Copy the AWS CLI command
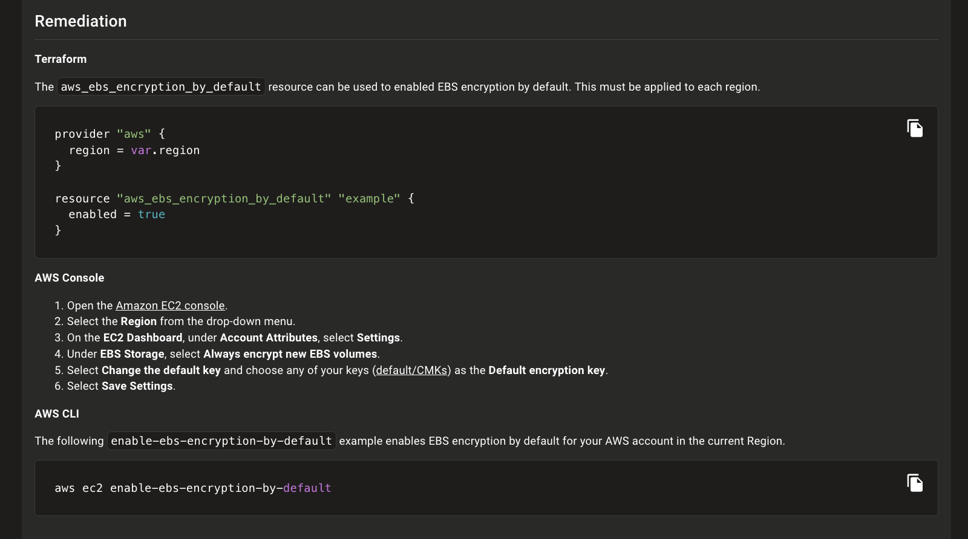 click(x=915, y=483)
